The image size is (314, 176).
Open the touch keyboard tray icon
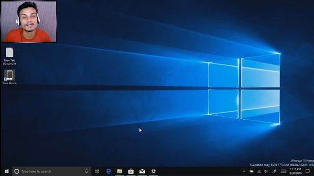(284, 171)
